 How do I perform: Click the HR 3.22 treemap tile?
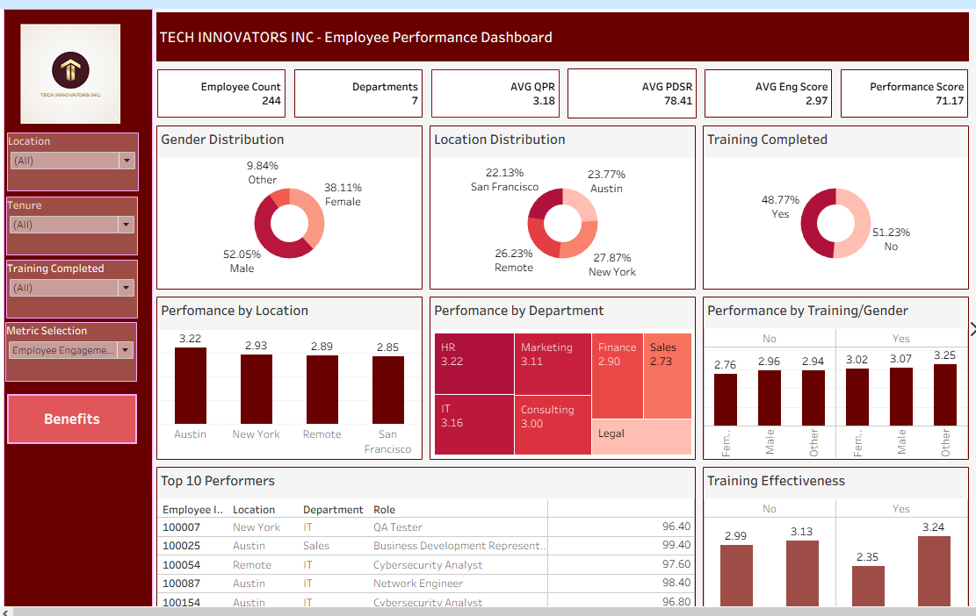(x=474, y=363)
